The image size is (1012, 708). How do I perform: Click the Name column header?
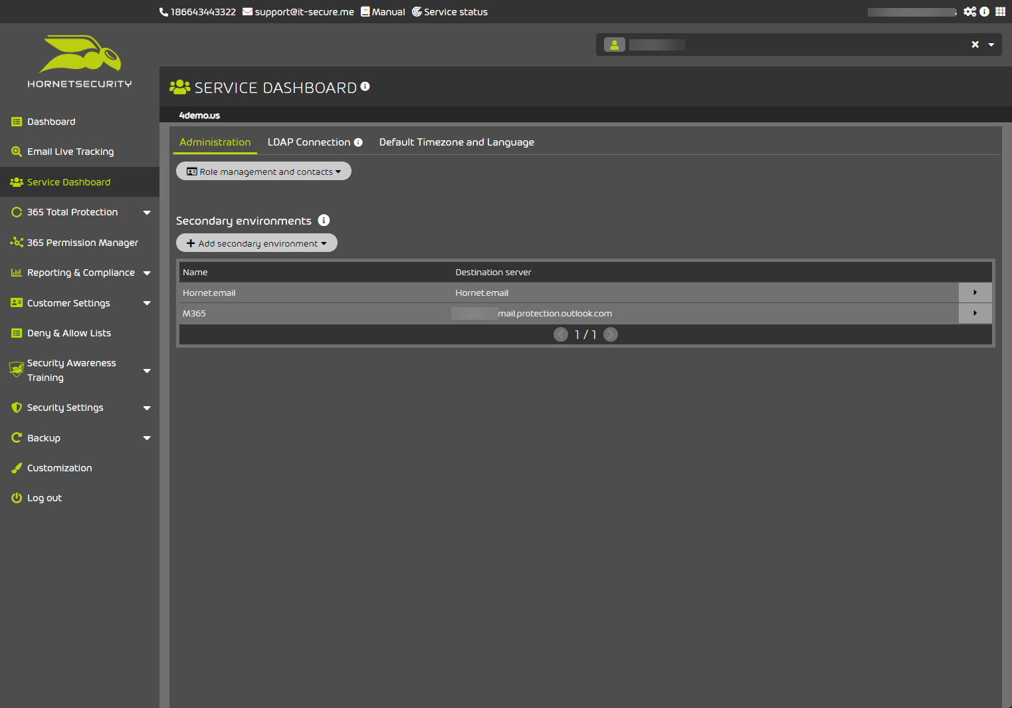195,272
